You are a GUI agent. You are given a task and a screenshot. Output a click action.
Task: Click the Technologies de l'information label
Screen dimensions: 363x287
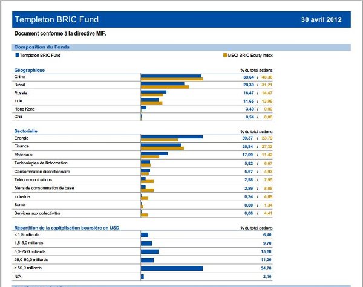[x=41, y=163]
